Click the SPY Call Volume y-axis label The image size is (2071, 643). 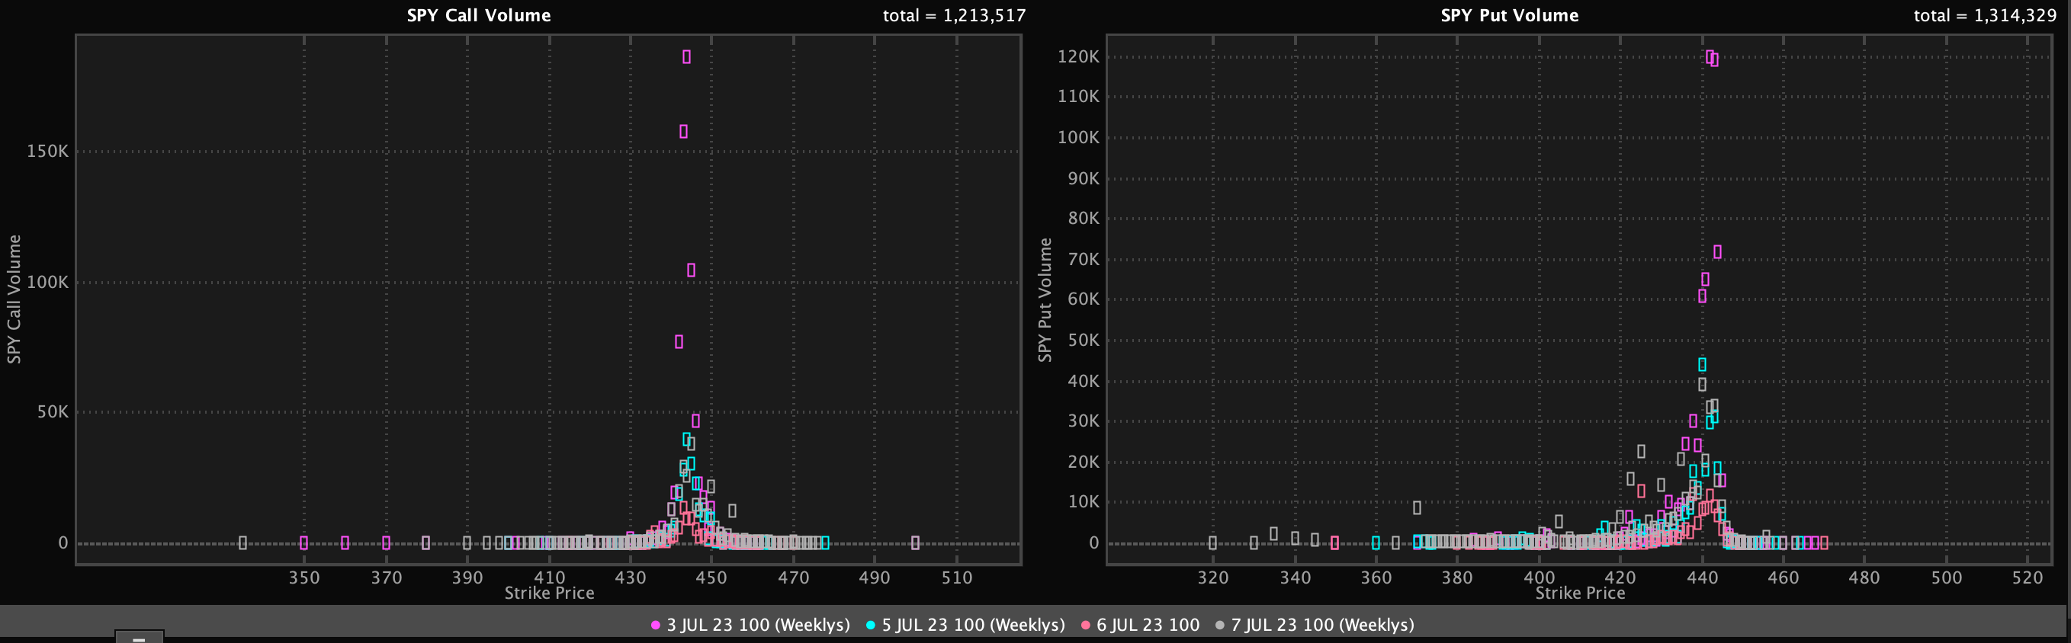point(14,299)
